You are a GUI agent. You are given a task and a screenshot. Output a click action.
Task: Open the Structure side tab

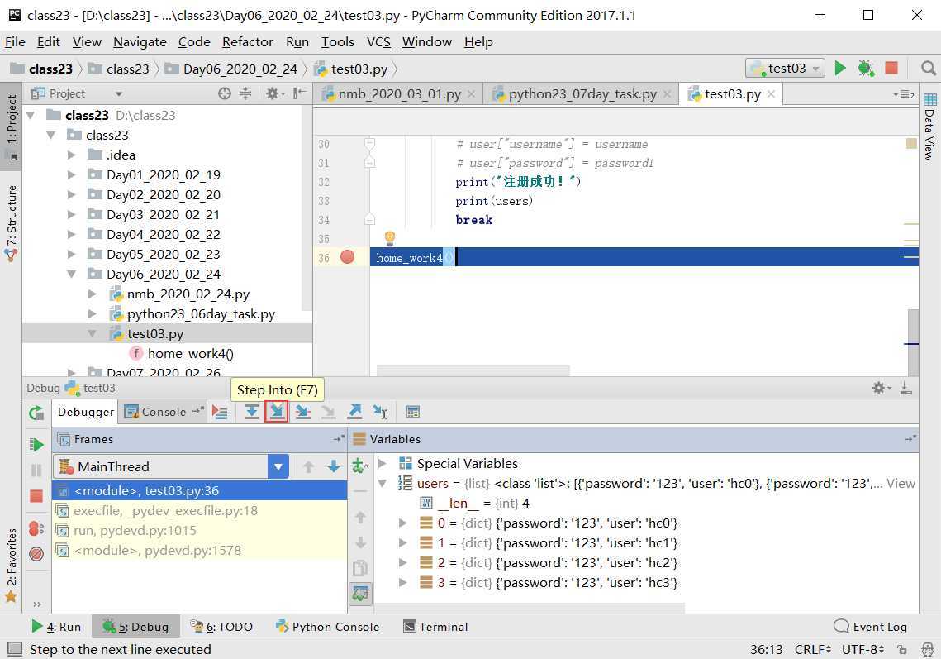pos(12,222)
